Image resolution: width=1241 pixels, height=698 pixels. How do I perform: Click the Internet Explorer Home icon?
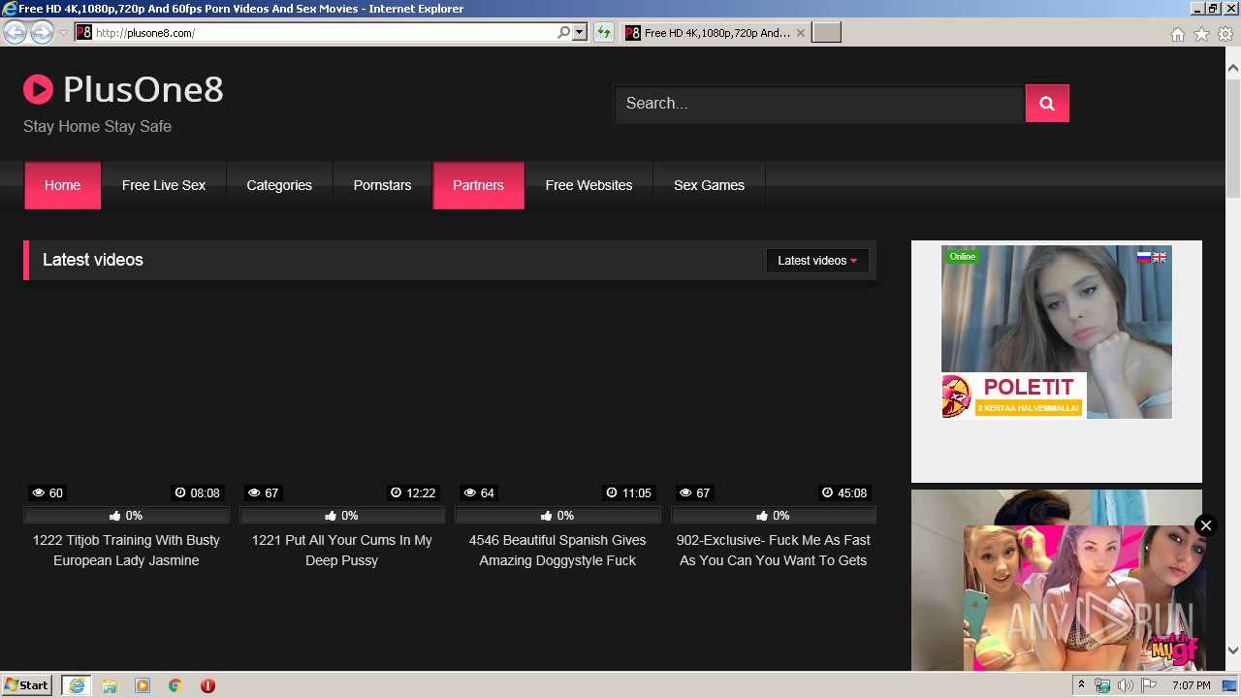point(1177,34)
